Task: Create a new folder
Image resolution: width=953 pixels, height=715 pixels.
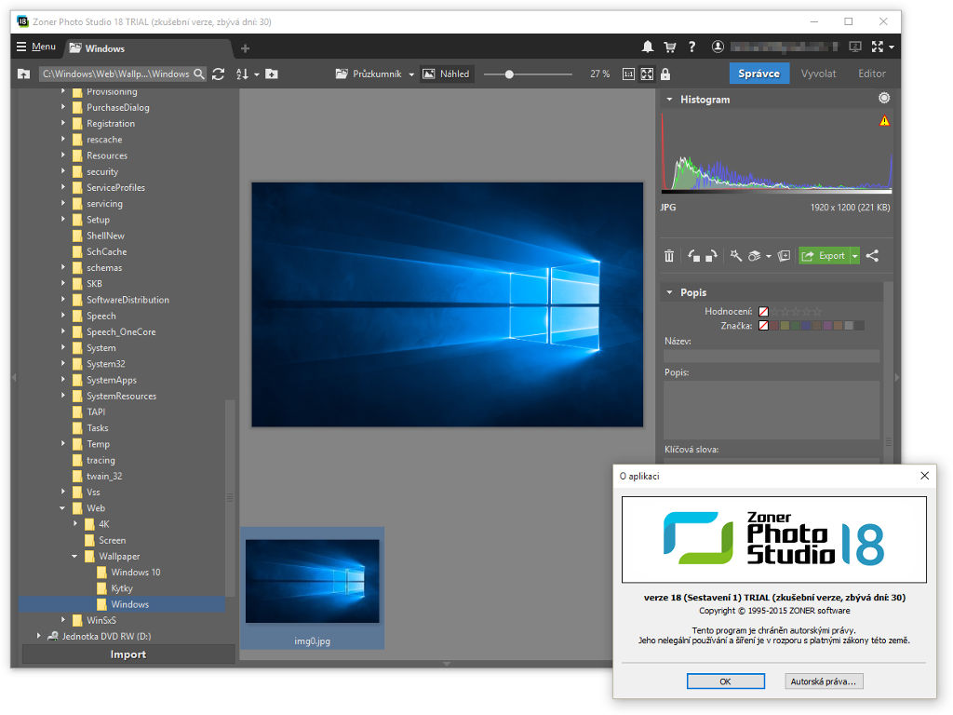Action: [x=272, y=74]
